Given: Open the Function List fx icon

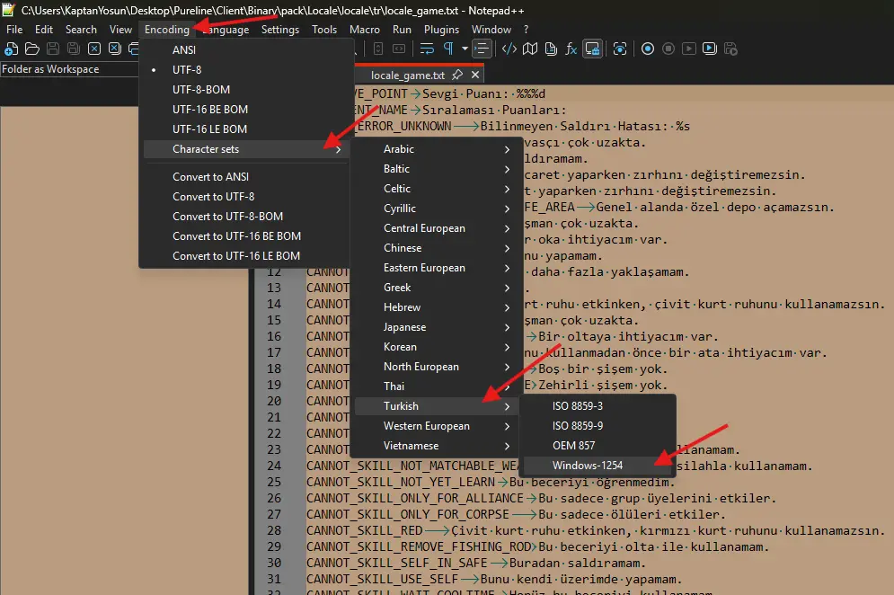Looking at the screenshot, I should [x=571, y=49].
